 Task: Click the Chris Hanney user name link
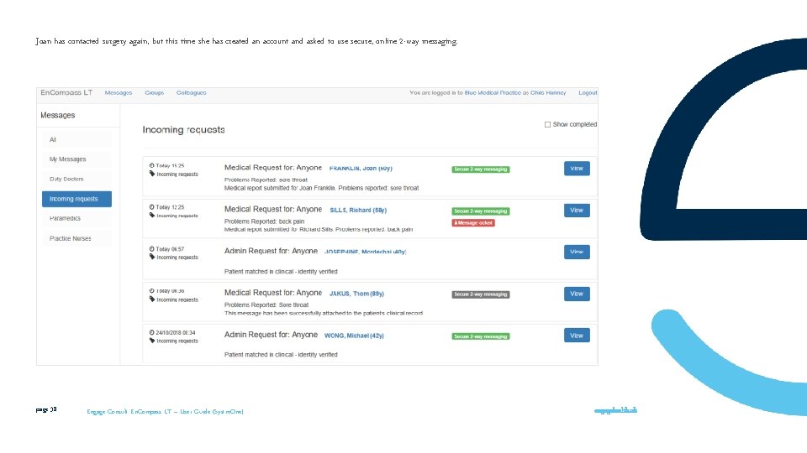click(x=548, y=93)
